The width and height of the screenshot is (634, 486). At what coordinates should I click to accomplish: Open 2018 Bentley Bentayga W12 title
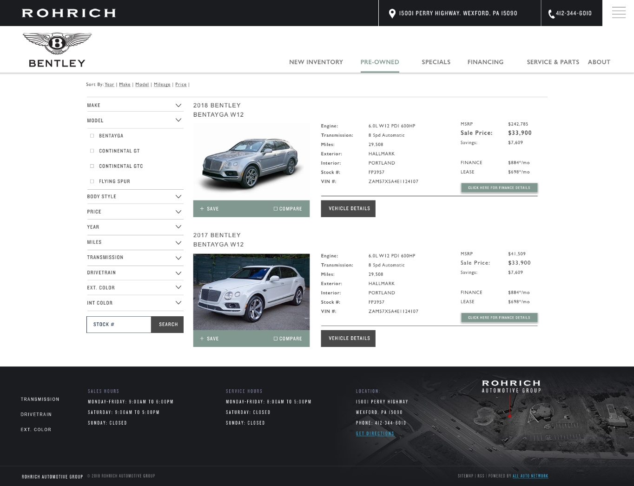218,110
